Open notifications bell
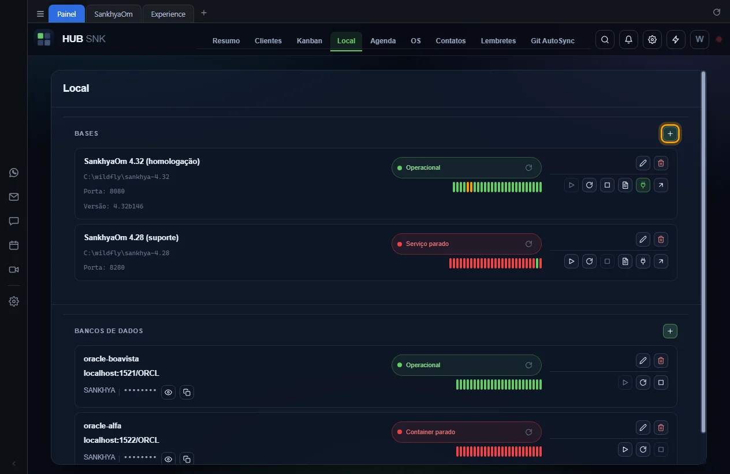730x474 pixels. coord(628,39)
